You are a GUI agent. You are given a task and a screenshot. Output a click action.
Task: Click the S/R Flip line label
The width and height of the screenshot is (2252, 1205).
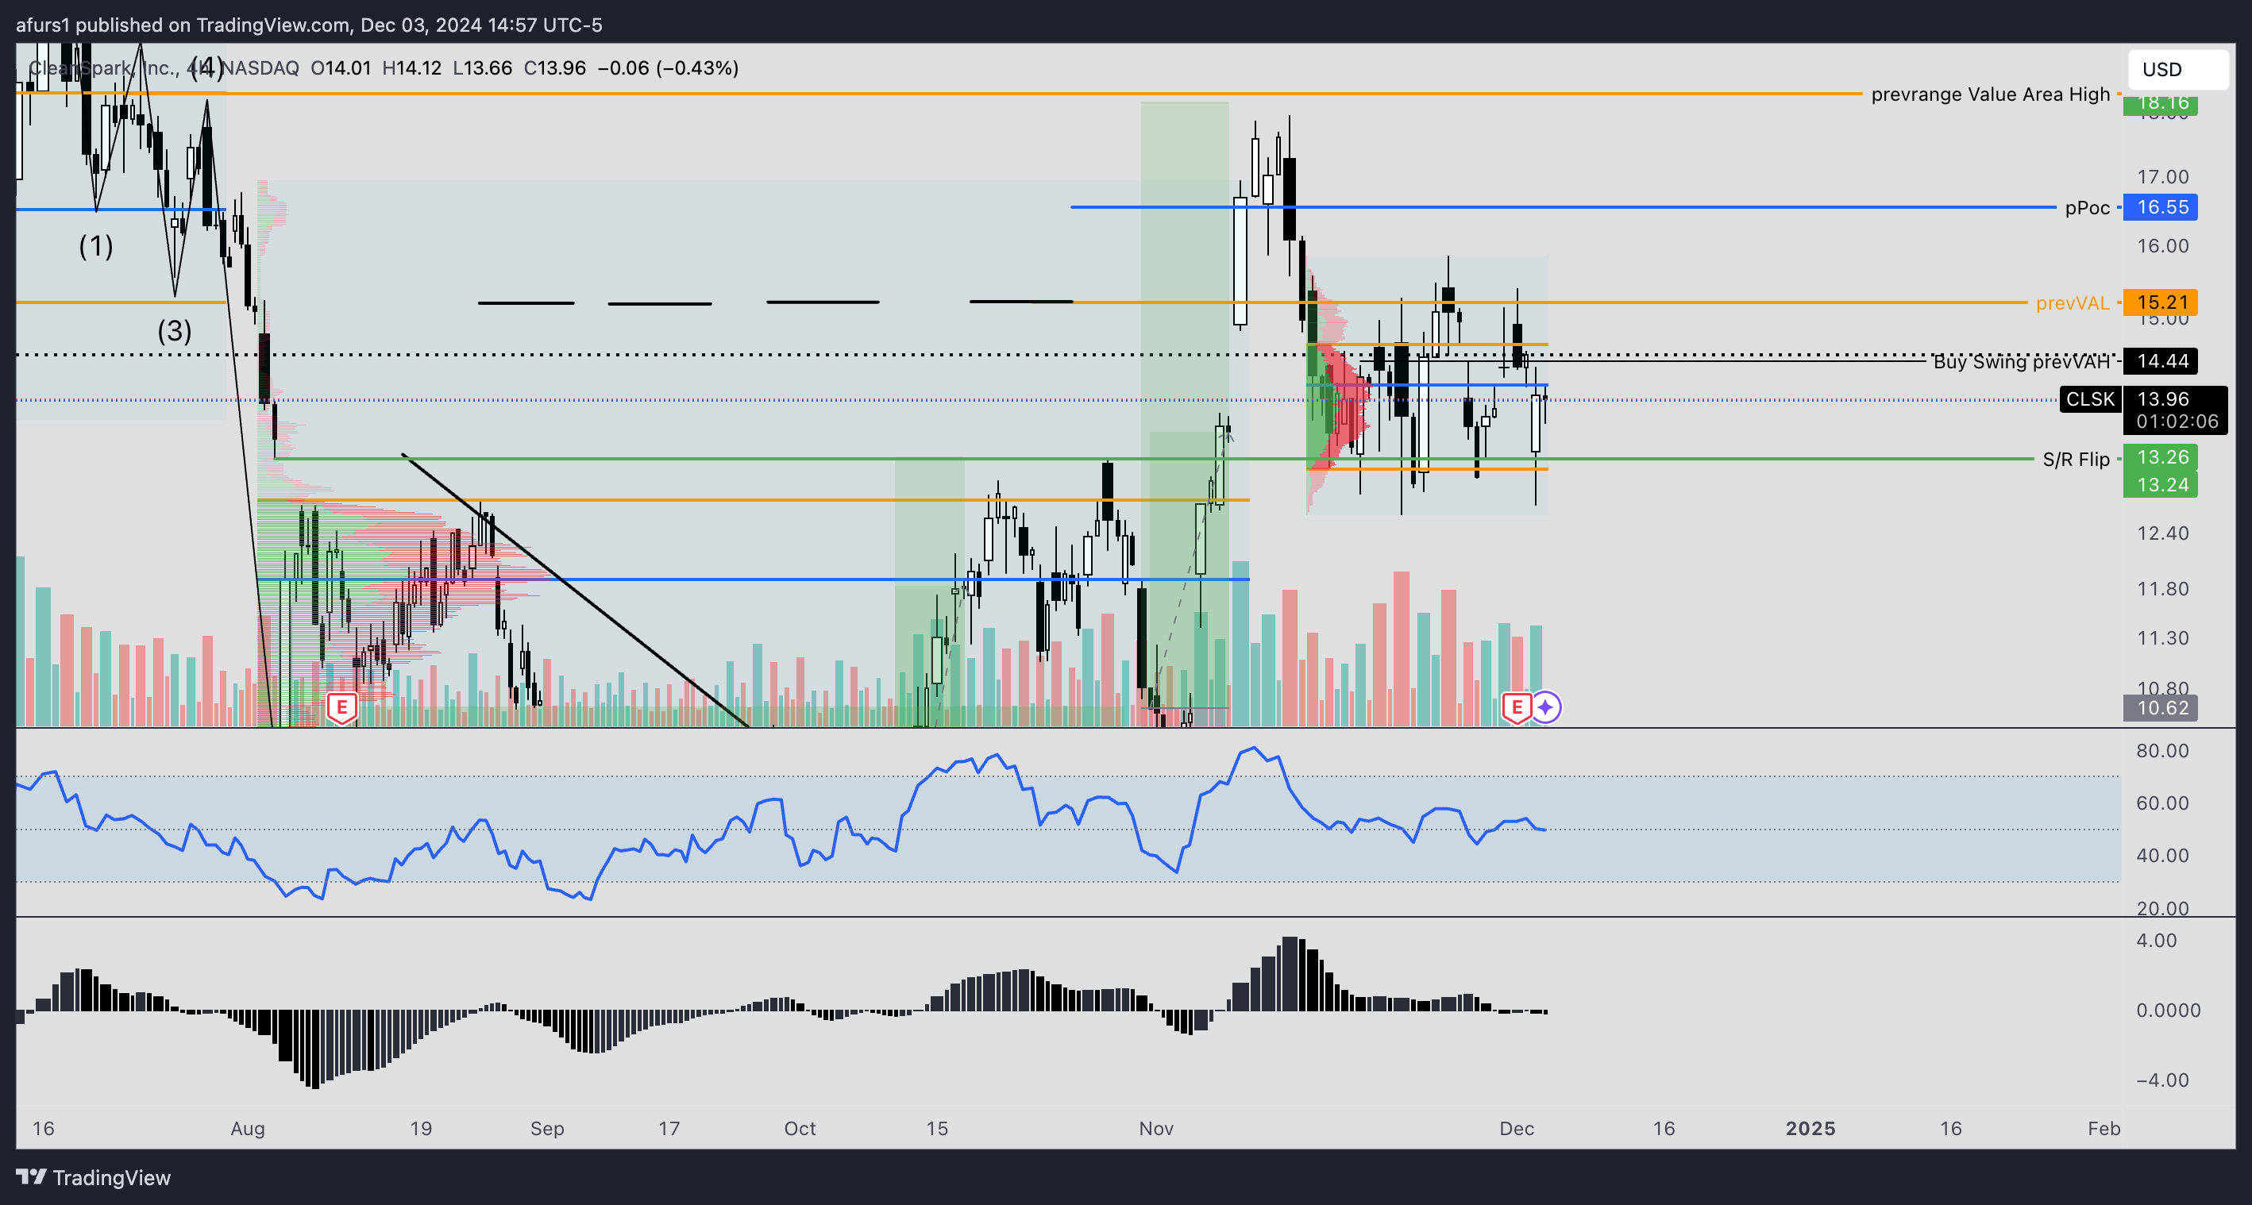point(2076,460)
